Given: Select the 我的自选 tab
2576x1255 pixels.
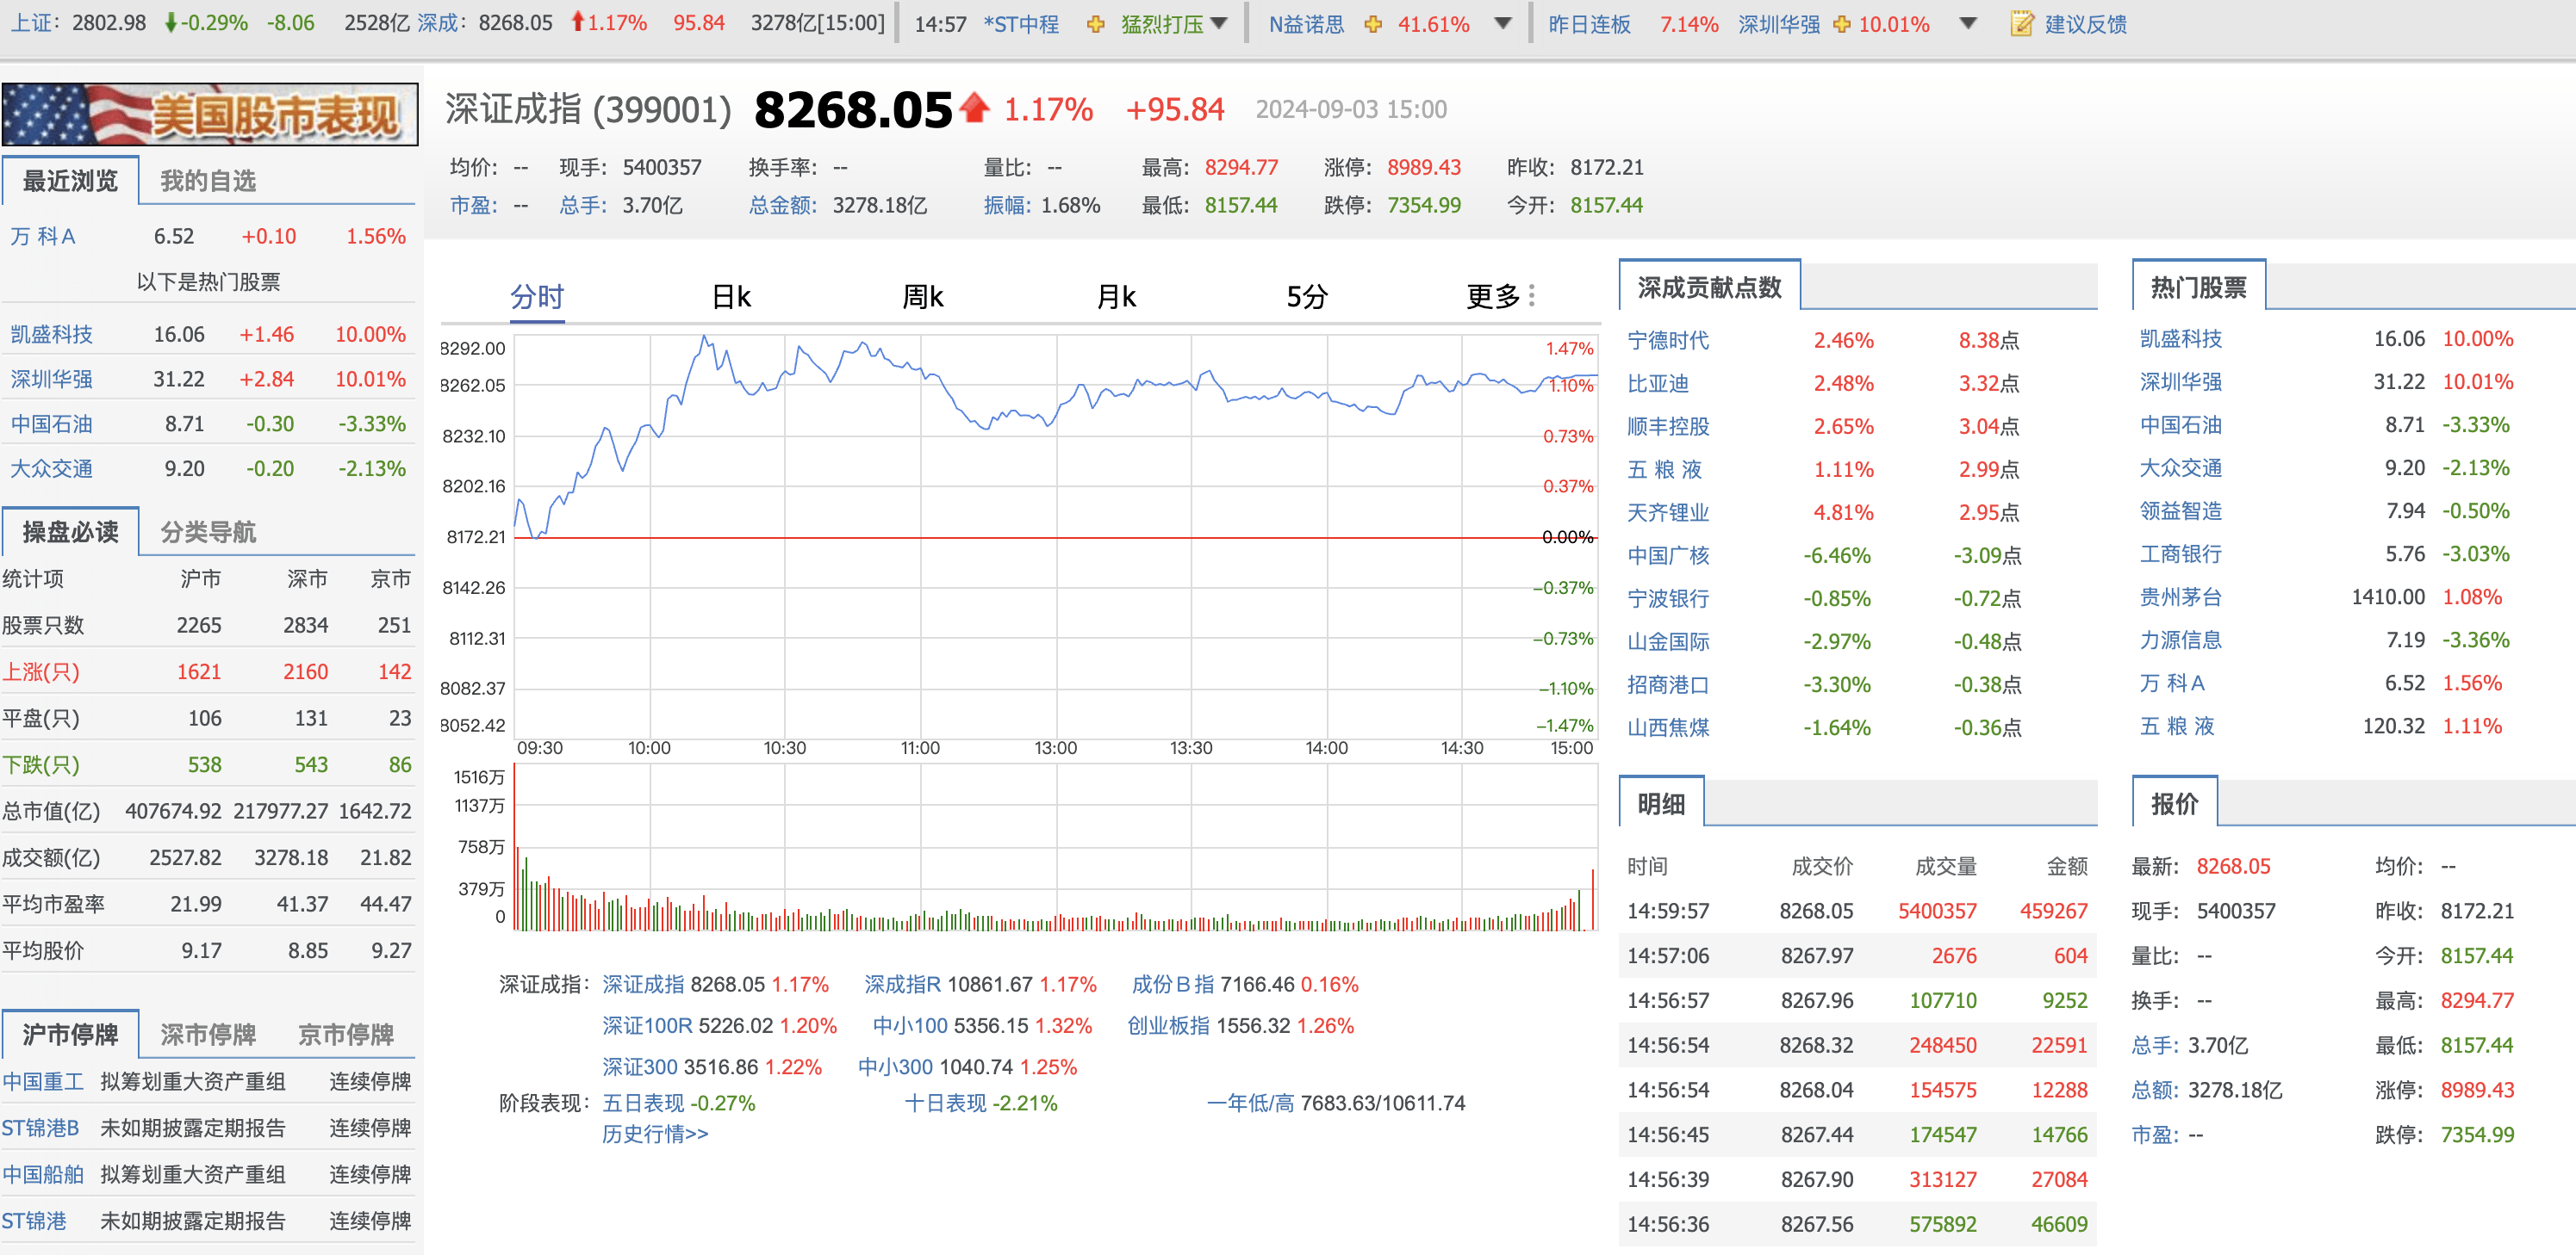Looking at the screenshot, I should [208, 181].
